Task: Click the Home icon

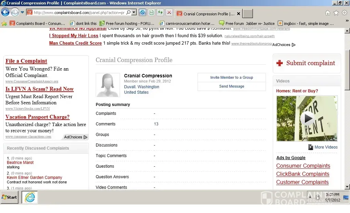Action: coord(328,13)
